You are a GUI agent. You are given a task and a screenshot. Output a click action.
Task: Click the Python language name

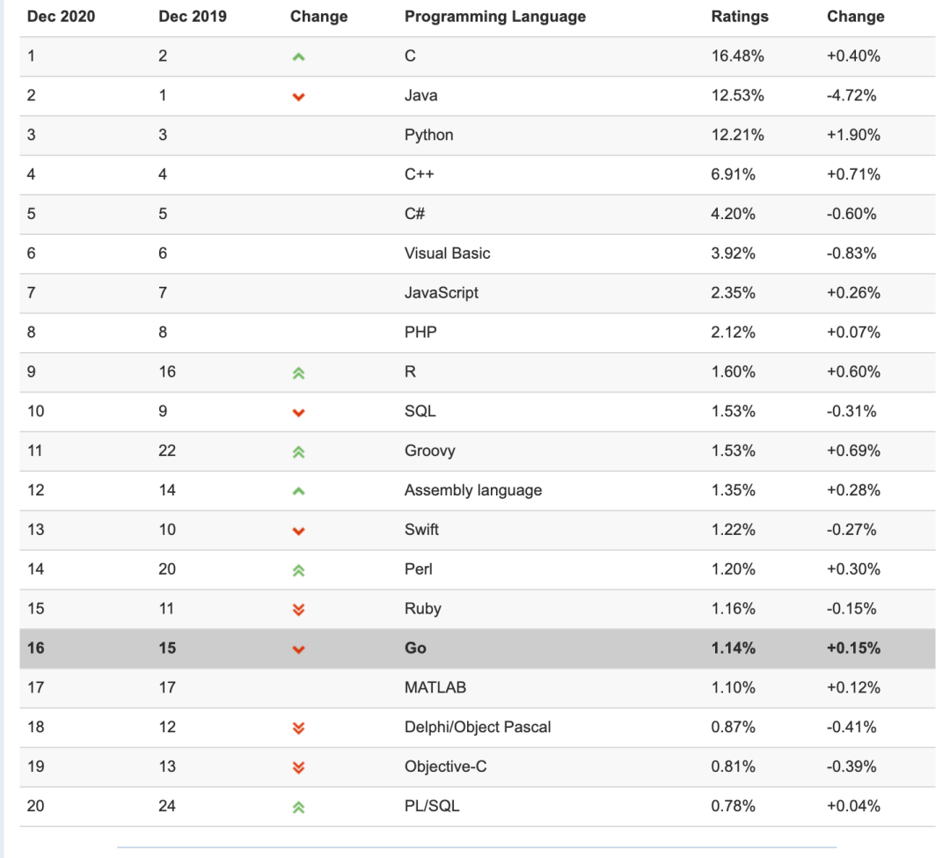[428, 136]
